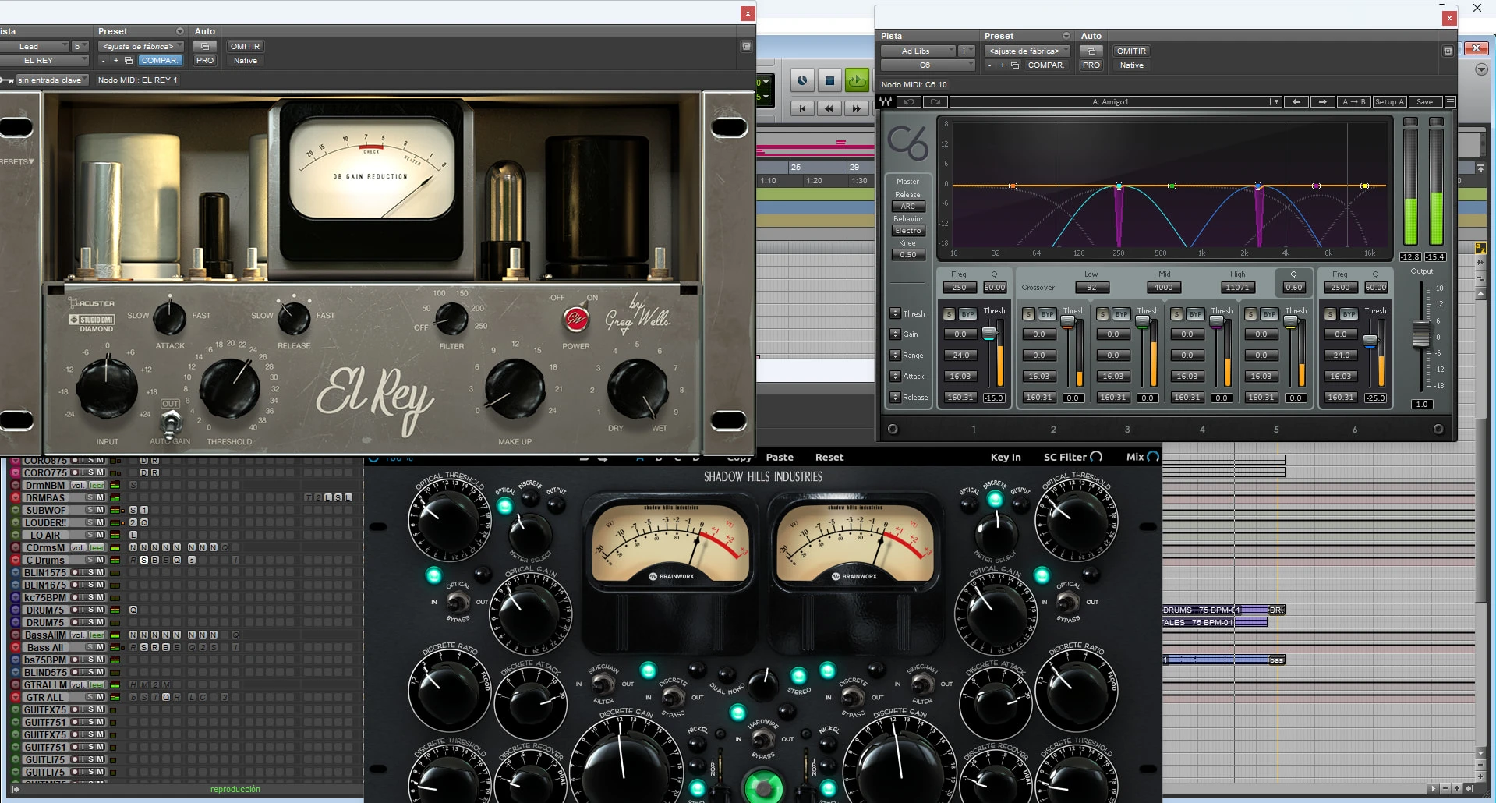1496x803 pixels.
Task: Click the El Rey MAKE UP knob
Action: coord(515,387)
